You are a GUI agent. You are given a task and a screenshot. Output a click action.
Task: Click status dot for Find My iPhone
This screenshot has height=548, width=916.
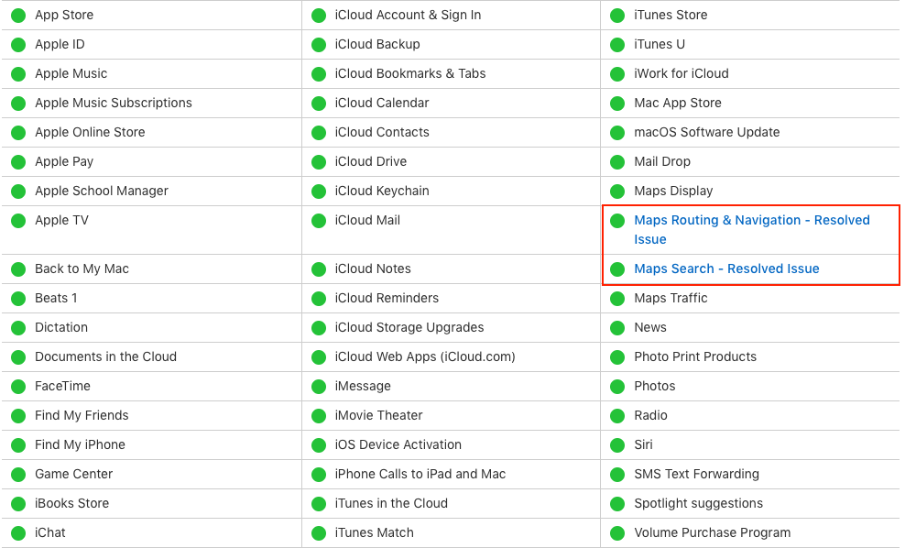[18, 445]
